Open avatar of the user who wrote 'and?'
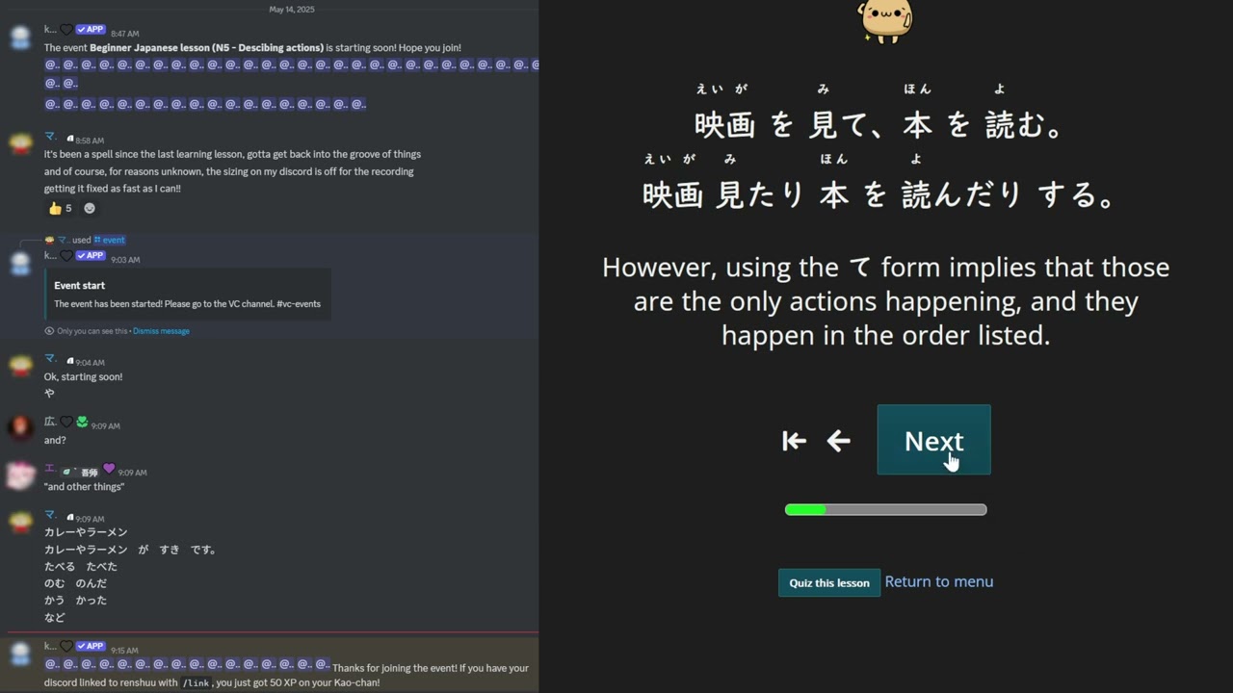This screenshot has height=693, width=1233. pyautogui.click(x=20, y=428)
